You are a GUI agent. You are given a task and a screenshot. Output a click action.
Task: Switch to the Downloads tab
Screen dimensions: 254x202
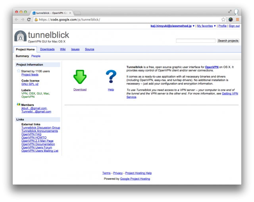pos(47,49)
